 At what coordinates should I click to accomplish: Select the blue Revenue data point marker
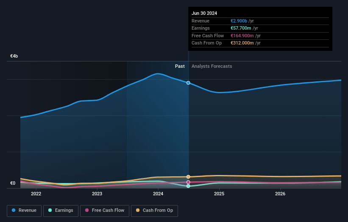click(188, 83)
